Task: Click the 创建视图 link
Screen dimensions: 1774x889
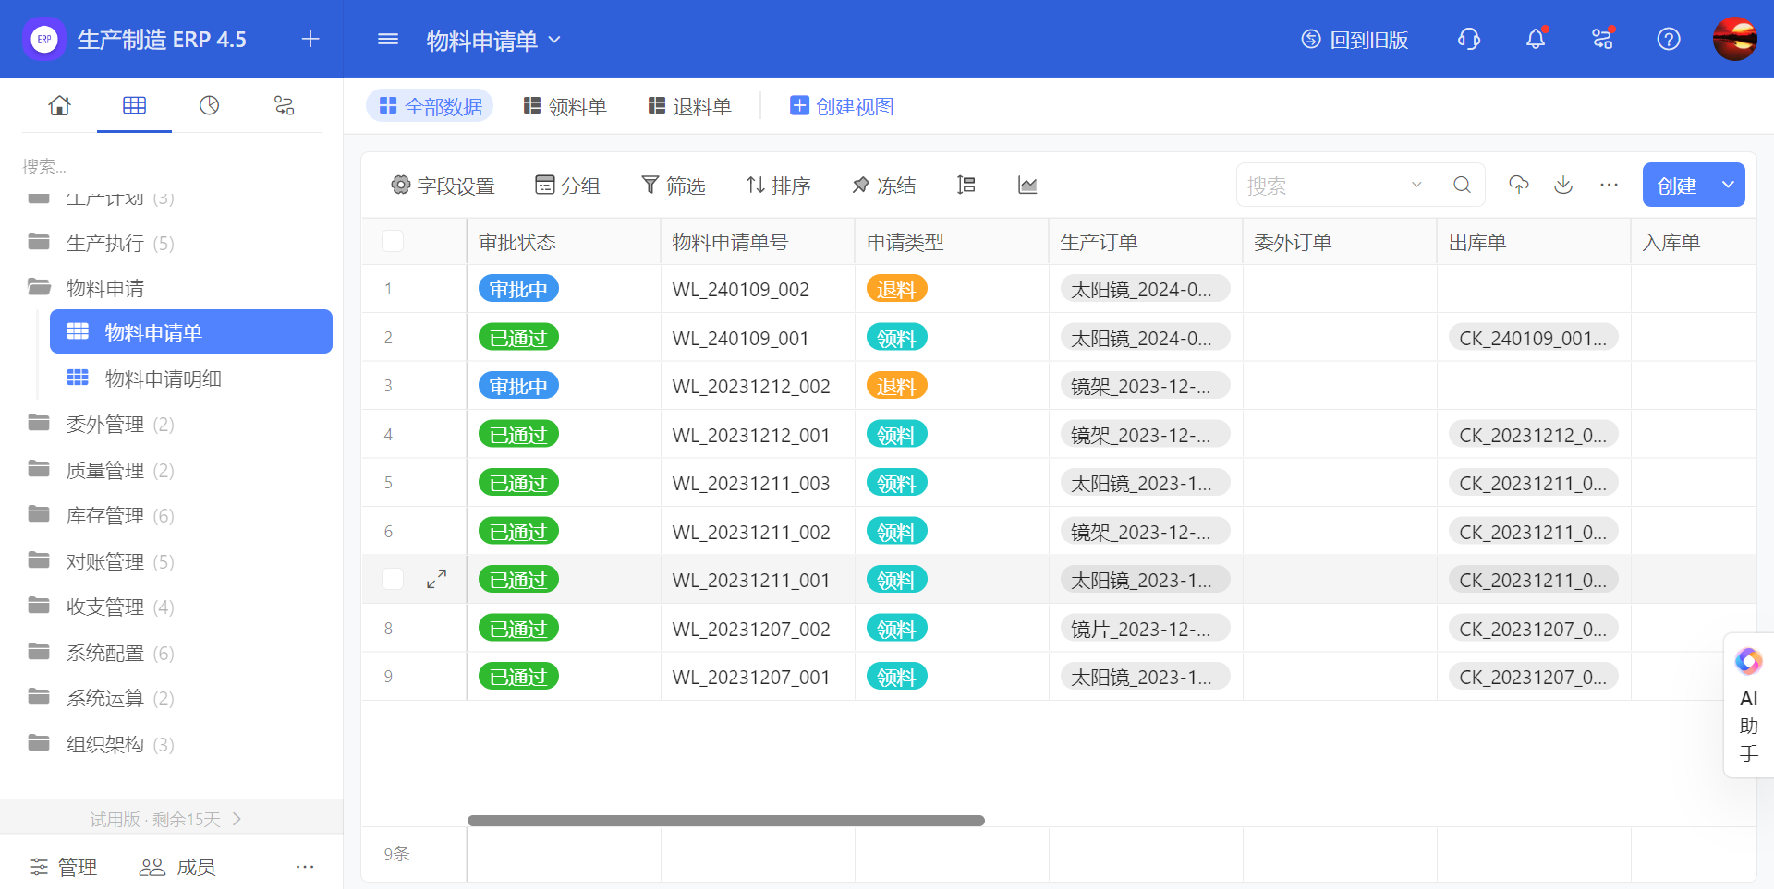Action: tap(842, 106)
